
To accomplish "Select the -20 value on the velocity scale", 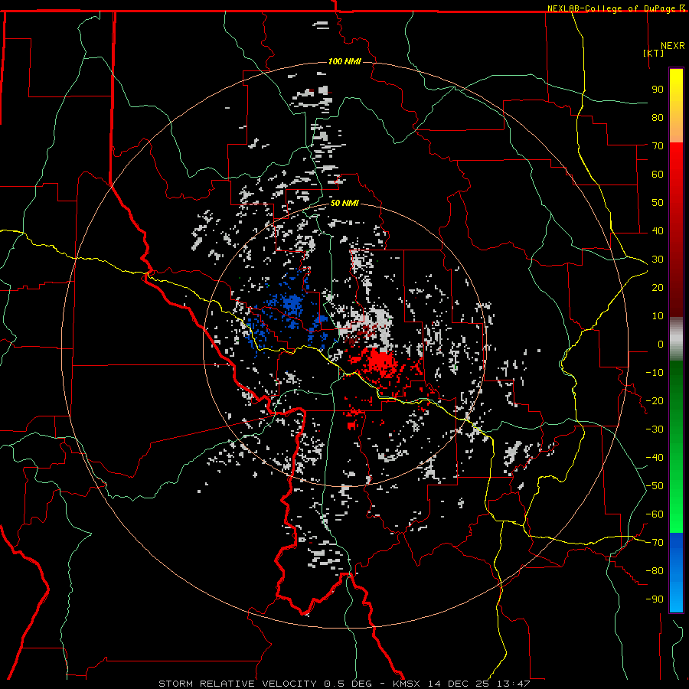I will tap(655, 400).
